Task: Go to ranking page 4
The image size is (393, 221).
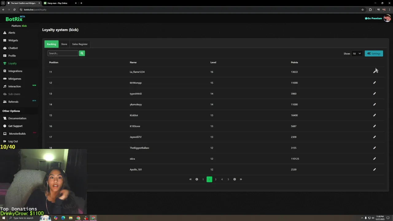Action: tap(222, 179)
